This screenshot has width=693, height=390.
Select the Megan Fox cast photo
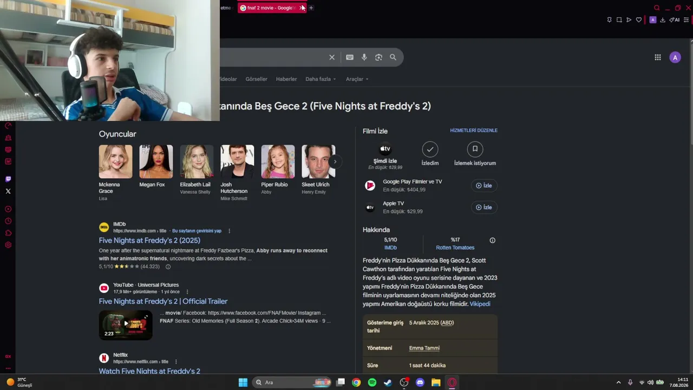pyautogui.click(x=156, y=161)
